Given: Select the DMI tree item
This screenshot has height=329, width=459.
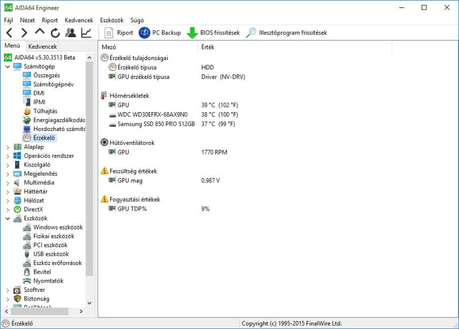Looking at the screenshot, I should (38, 93).
